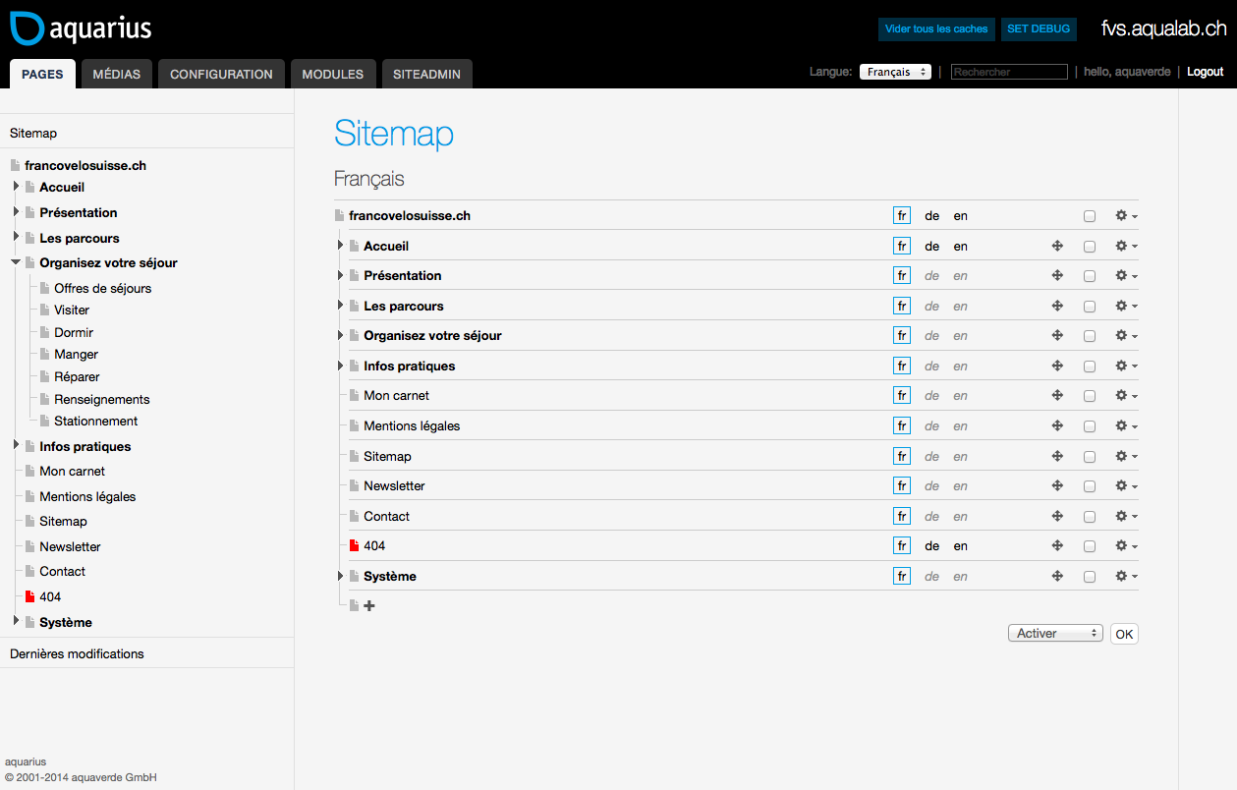Select the checkbox on the Mon carnet row

pyautogui.click(x=1090, y=397)
